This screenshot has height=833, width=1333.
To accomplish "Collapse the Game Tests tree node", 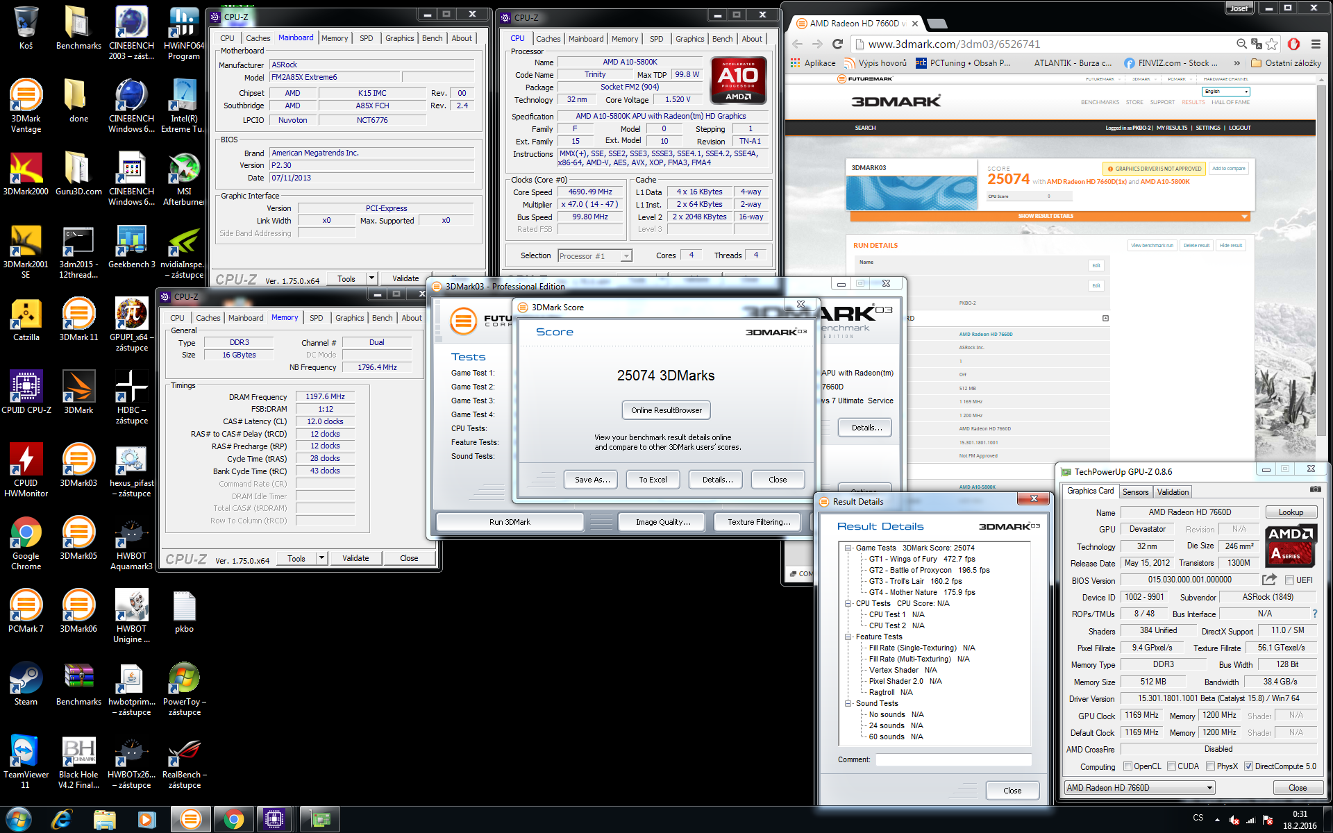I will [x=848, y=548].
